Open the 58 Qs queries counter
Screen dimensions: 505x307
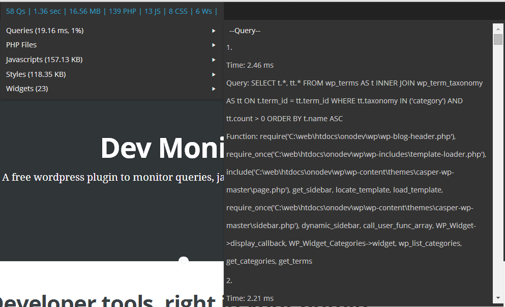(x=15, y=11)
